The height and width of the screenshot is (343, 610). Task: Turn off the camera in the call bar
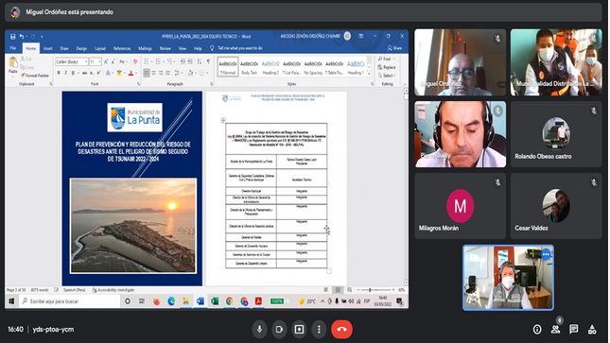click(x=279, y=330)
